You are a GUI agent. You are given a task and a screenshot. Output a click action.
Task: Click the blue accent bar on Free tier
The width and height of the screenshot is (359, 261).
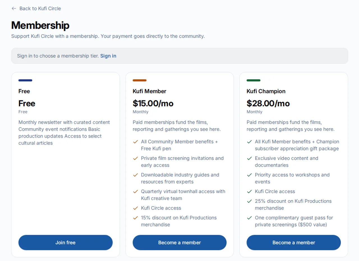point(25,80)
